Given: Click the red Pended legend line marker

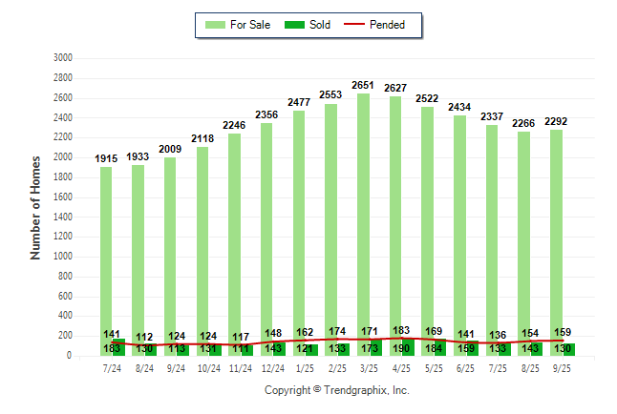Looking at the screenshot, I should coord(357,25).
